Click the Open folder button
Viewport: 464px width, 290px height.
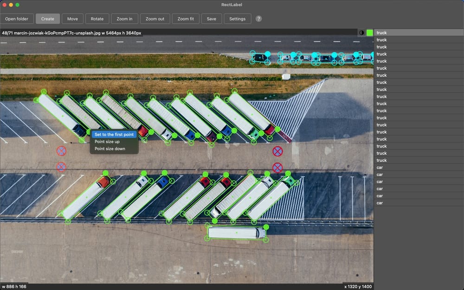17,19
